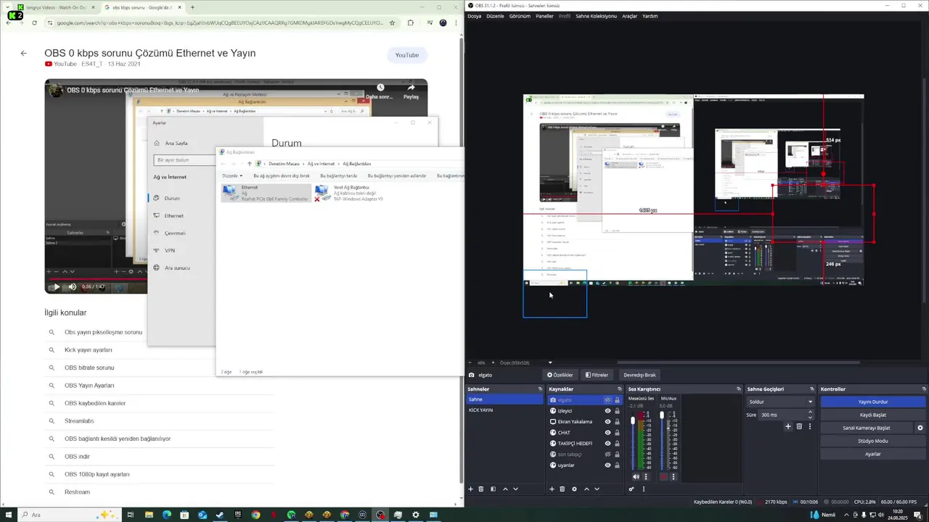Decrease Süre duration with the down arrow
The width and height of the screenshot is (929, 522).
810,418
